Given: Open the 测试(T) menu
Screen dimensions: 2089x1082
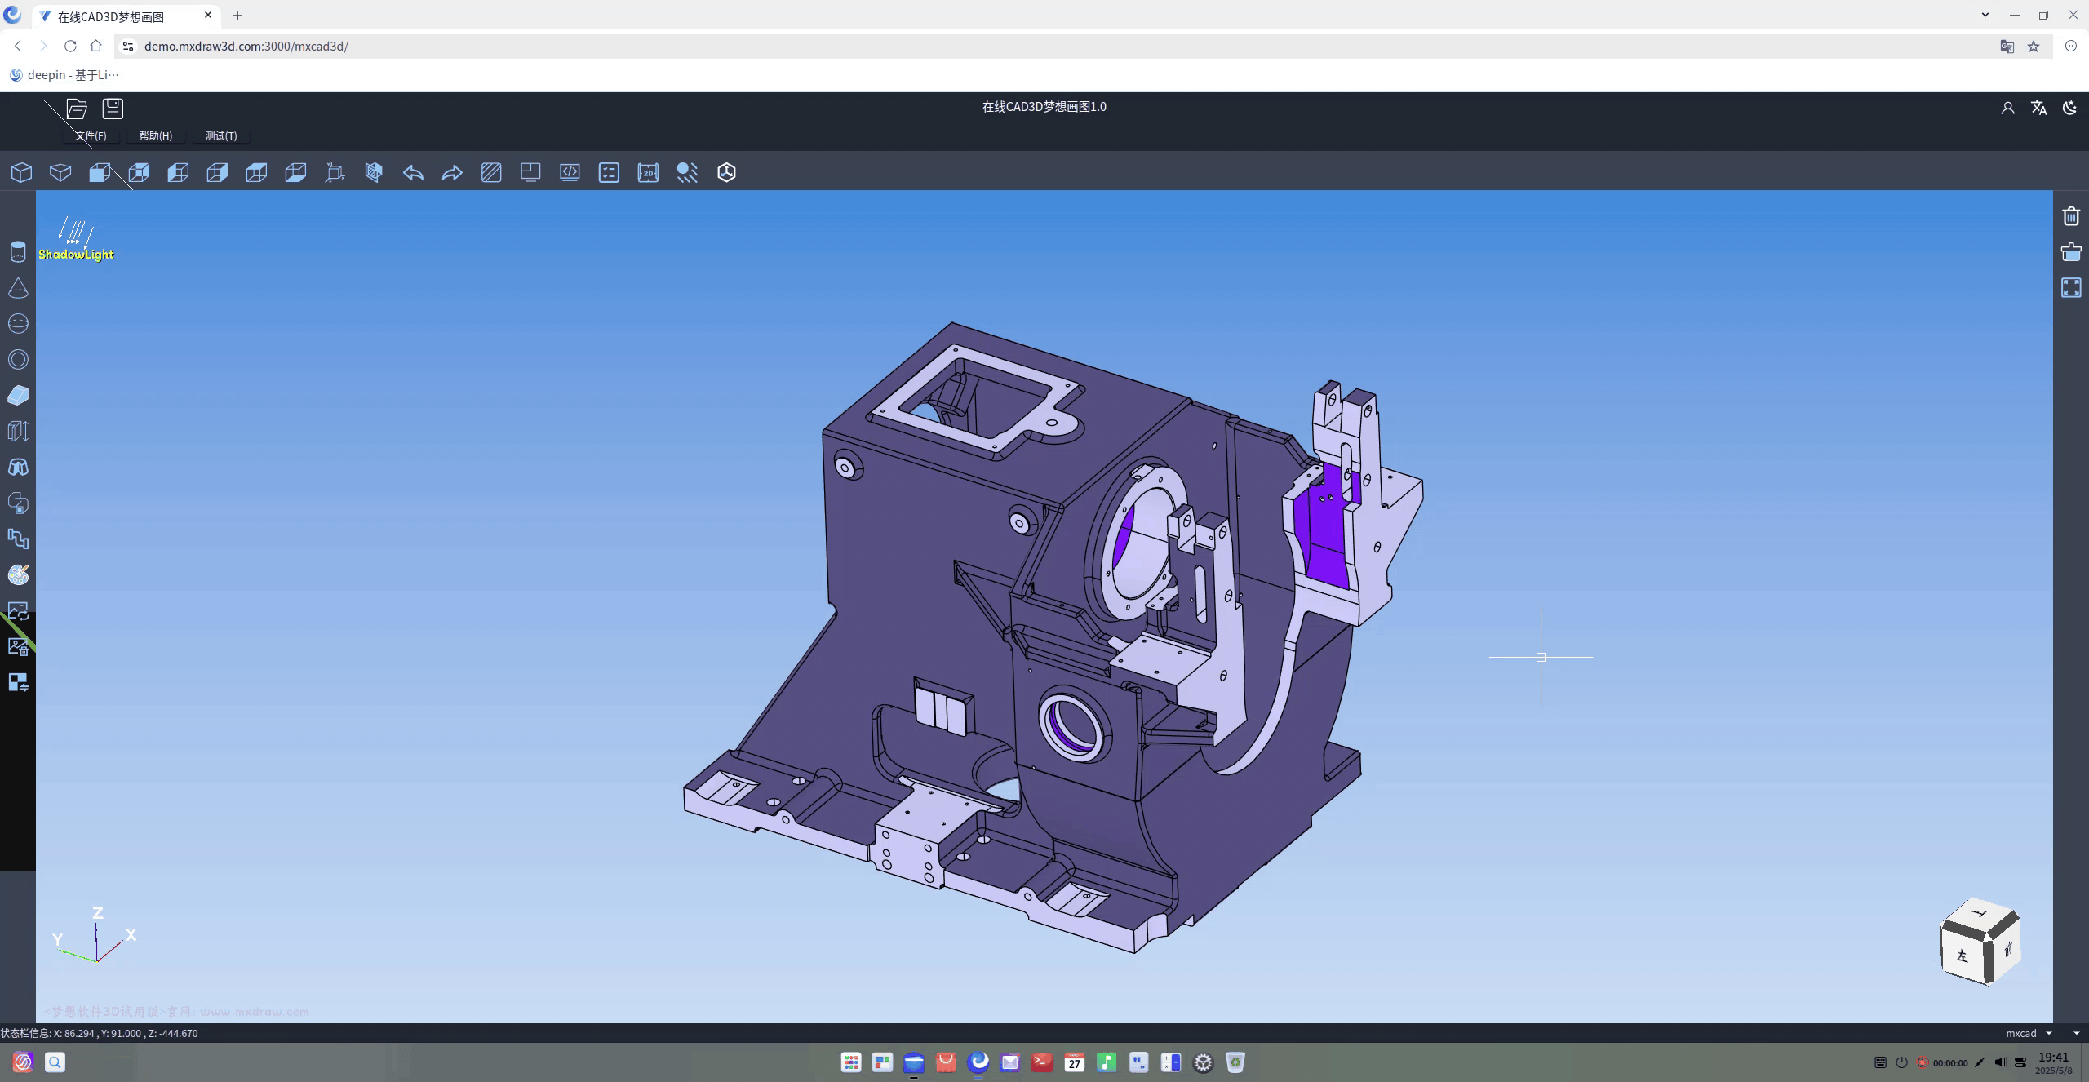Looking at the screenshot, I should click(x=221, y=135).
